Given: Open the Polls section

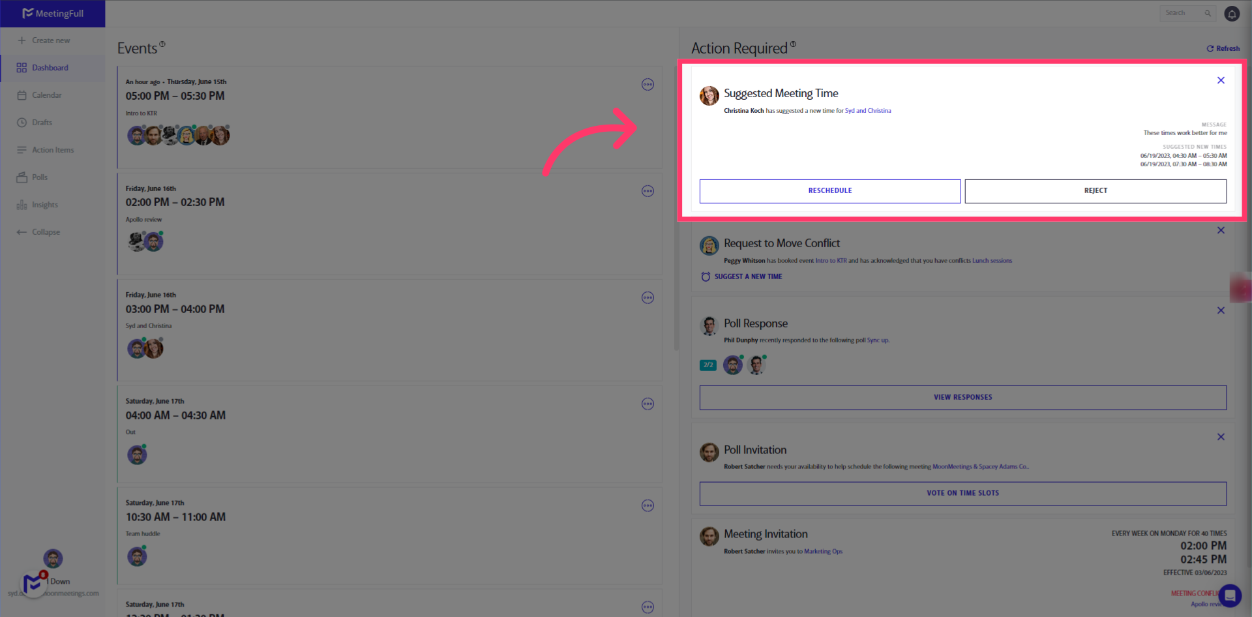Looking at the screenshot, I should (x=39, y=177).
